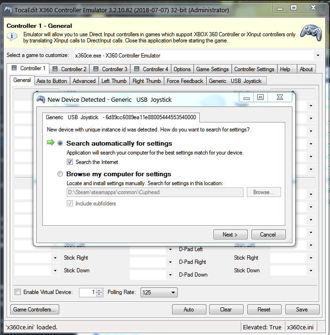Screen dimensions: 330x335
Task: Click the Reset button
Action: pos(264,310)
